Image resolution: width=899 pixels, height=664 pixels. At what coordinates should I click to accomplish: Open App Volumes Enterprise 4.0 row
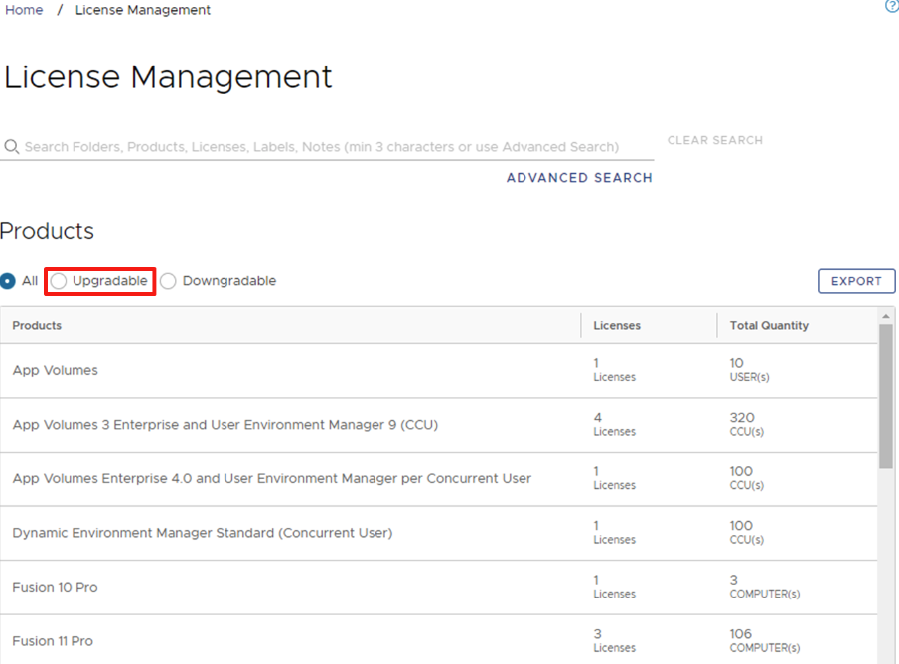click(271, 478)
